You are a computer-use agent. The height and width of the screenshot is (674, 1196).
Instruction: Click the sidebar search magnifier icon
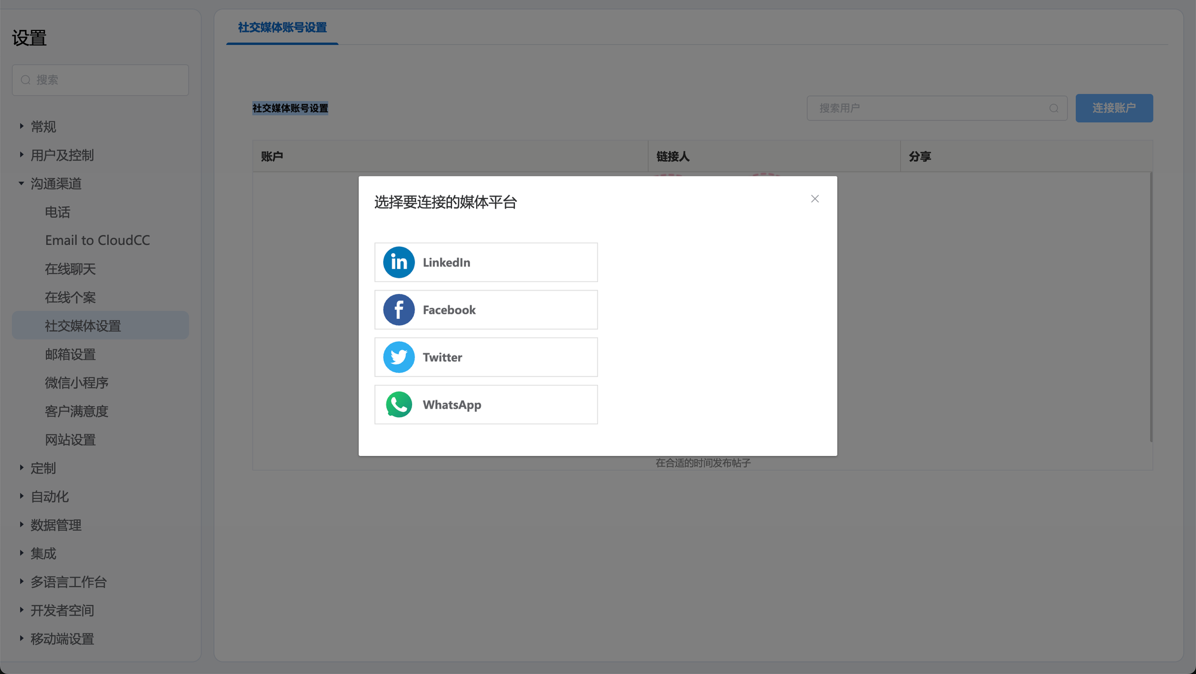click(26, 80)
